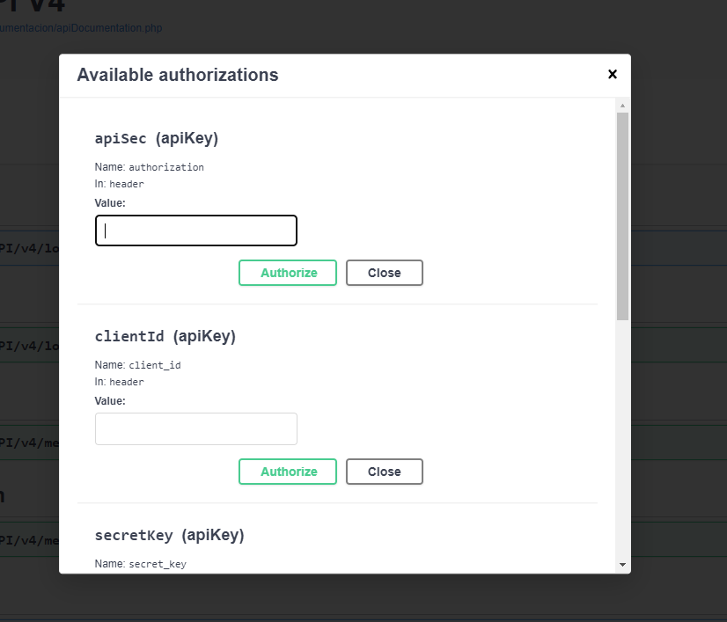Select the 'apiSec (apiKey)' heading text
The width and height of the screenshot is (727, 622).
(x=157, y=138)
